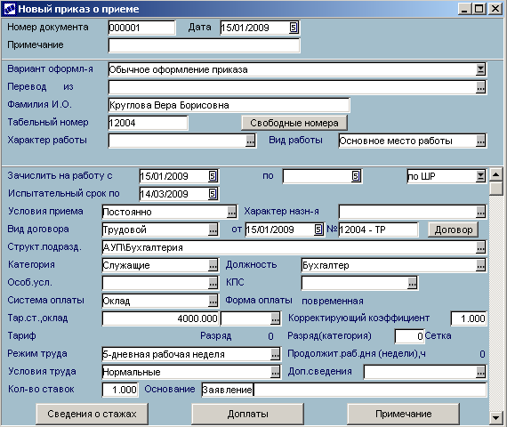Viewport: 507px width, 427px height.
Task: Click the Основание text field
Action: click(x=344, y=390)
